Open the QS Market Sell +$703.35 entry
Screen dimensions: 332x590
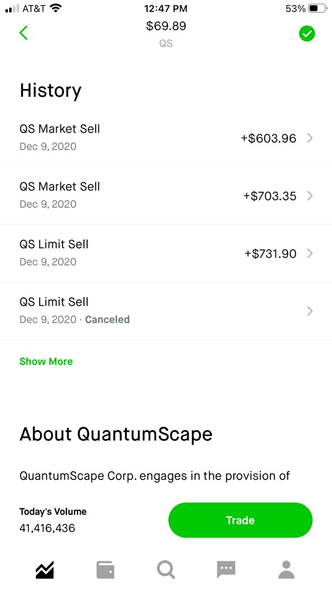tap(166, 195)
